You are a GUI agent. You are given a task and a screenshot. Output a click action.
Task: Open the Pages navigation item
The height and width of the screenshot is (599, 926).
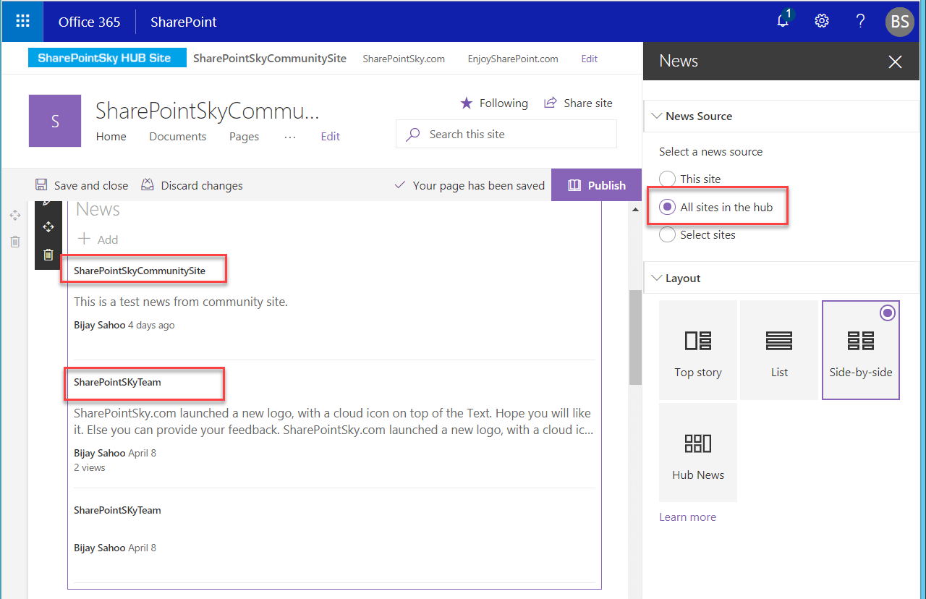(244, 137)
